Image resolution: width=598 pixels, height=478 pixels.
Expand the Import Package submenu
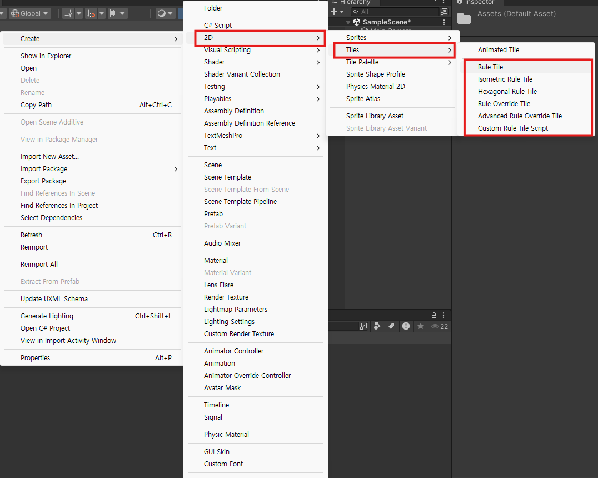tap(91, 169)
